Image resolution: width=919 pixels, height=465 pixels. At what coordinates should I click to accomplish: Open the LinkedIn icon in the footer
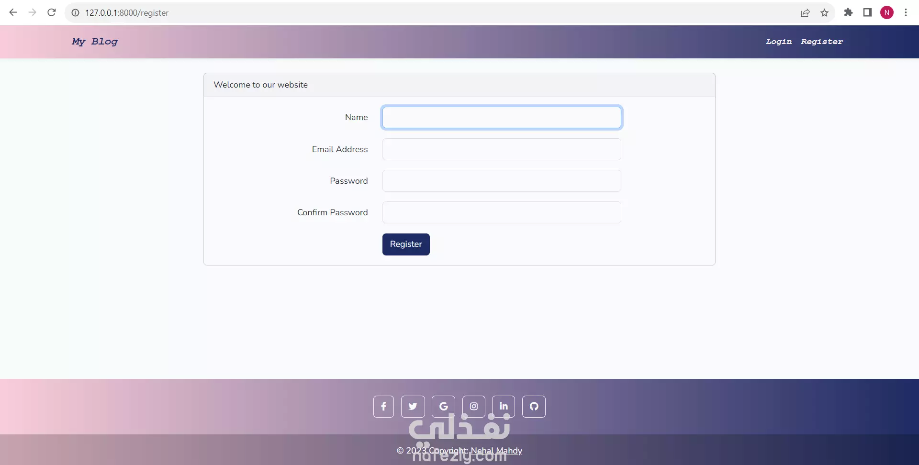[x=504, y=407]
